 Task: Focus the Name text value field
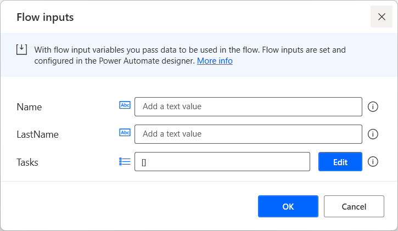tap(248, 106)
